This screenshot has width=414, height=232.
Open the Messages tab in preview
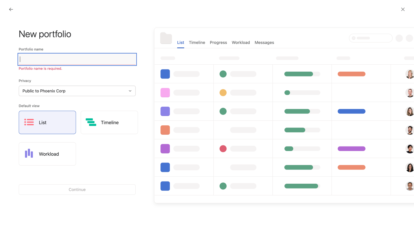click(x=264, y=42)
